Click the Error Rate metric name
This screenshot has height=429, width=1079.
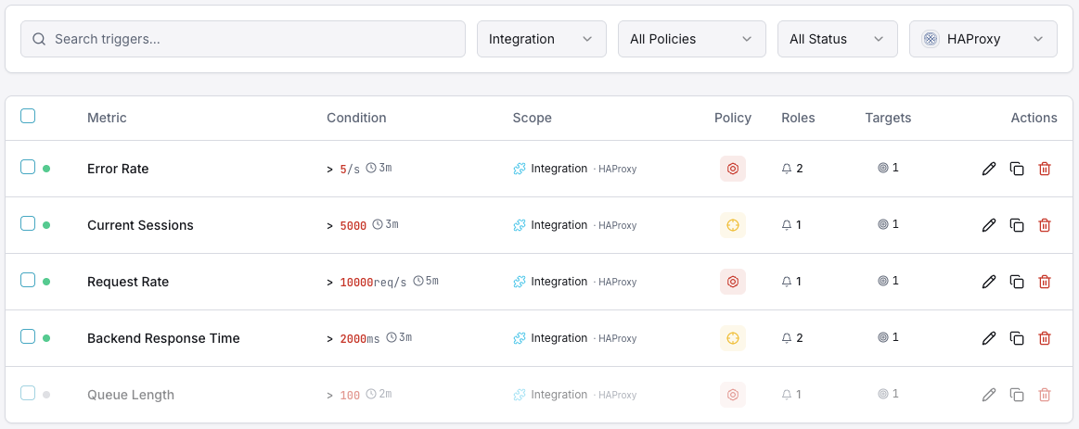[x=118, y=169]
